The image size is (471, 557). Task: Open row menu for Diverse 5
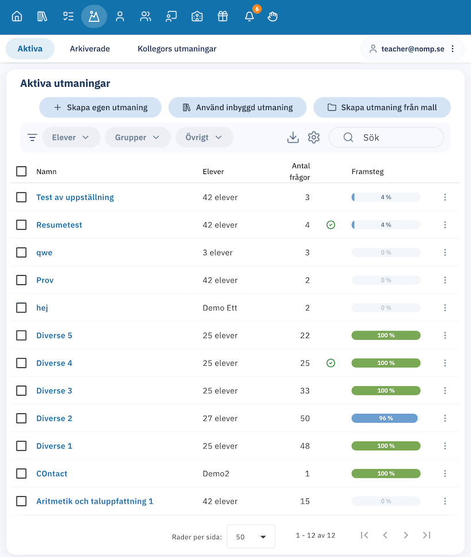(445, 335)
